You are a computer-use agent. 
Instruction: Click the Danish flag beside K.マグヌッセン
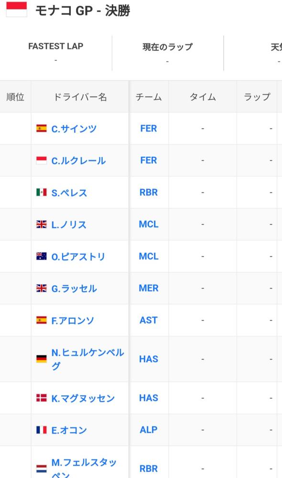pyautogui.click(x=42, y=398)
